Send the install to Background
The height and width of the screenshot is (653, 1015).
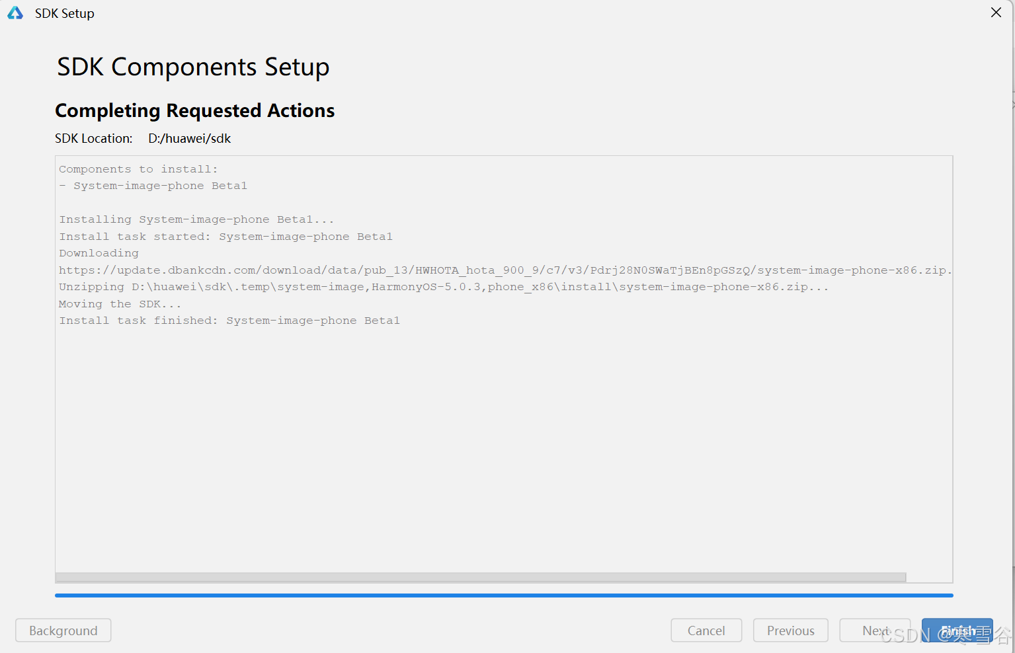63,631
